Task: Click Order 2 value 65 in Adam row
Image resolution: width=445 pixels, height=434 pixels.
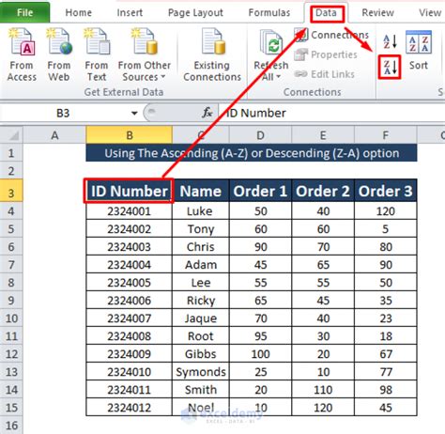Action: pyautogui.click(x=323, y=265)
